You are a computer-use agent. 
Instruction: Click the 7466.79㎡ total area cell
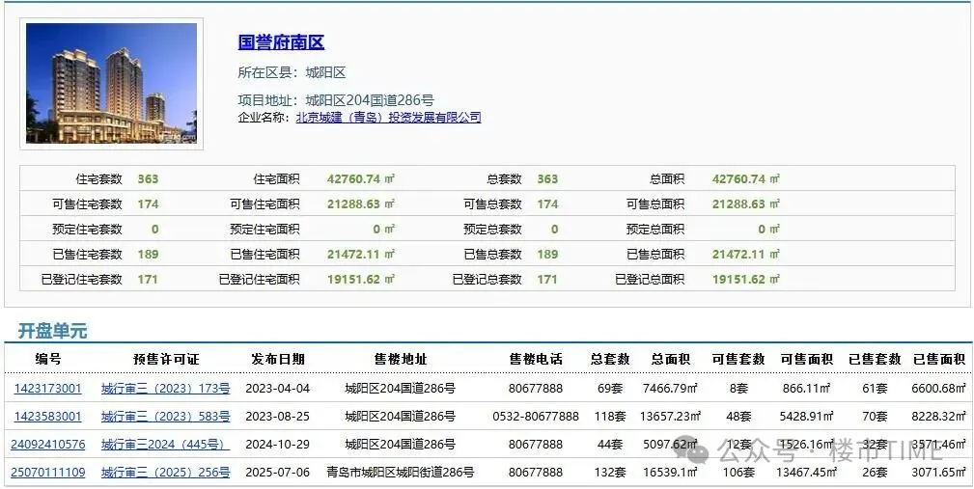(670, 389)
